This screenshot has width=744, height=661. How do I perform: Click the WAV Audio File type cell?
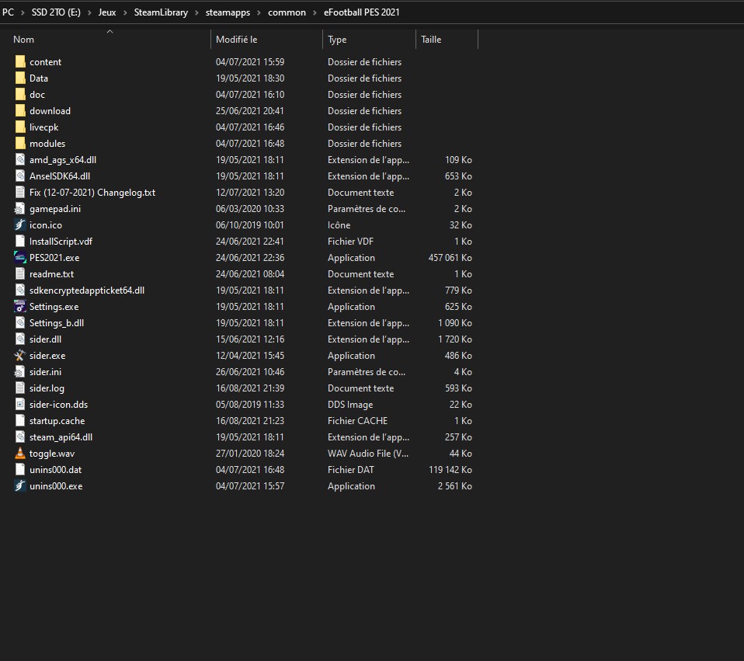[368, 453]
